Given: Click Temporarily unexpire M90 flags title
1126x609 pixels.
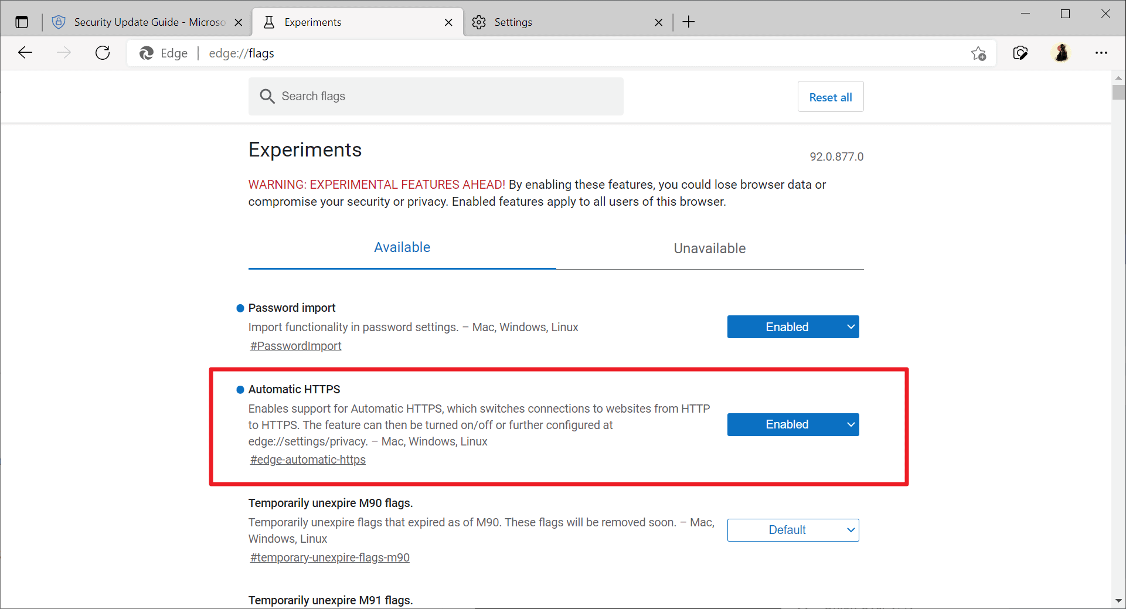Looking at the screenshot, I should point(331,503).
